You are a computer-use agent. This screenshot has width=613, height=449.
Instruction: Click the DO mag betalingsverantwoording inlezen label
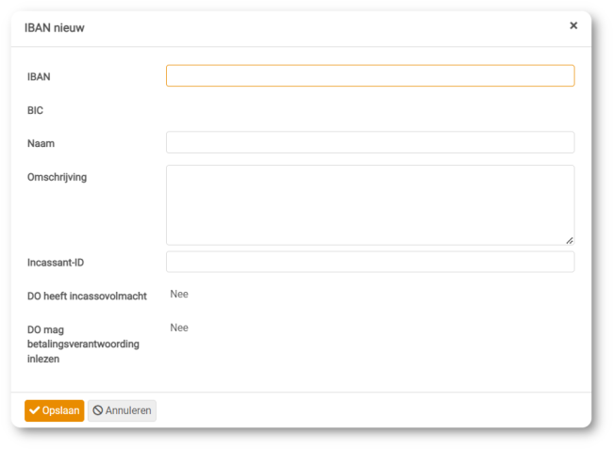coord(83,345)
